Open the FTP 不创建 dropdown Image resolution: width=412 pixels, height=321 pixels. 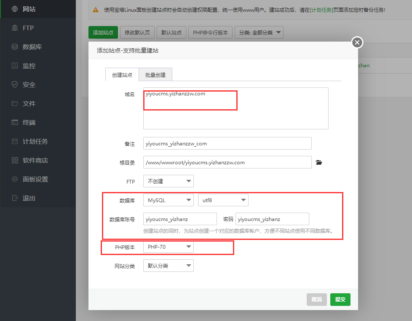(168, 181)
